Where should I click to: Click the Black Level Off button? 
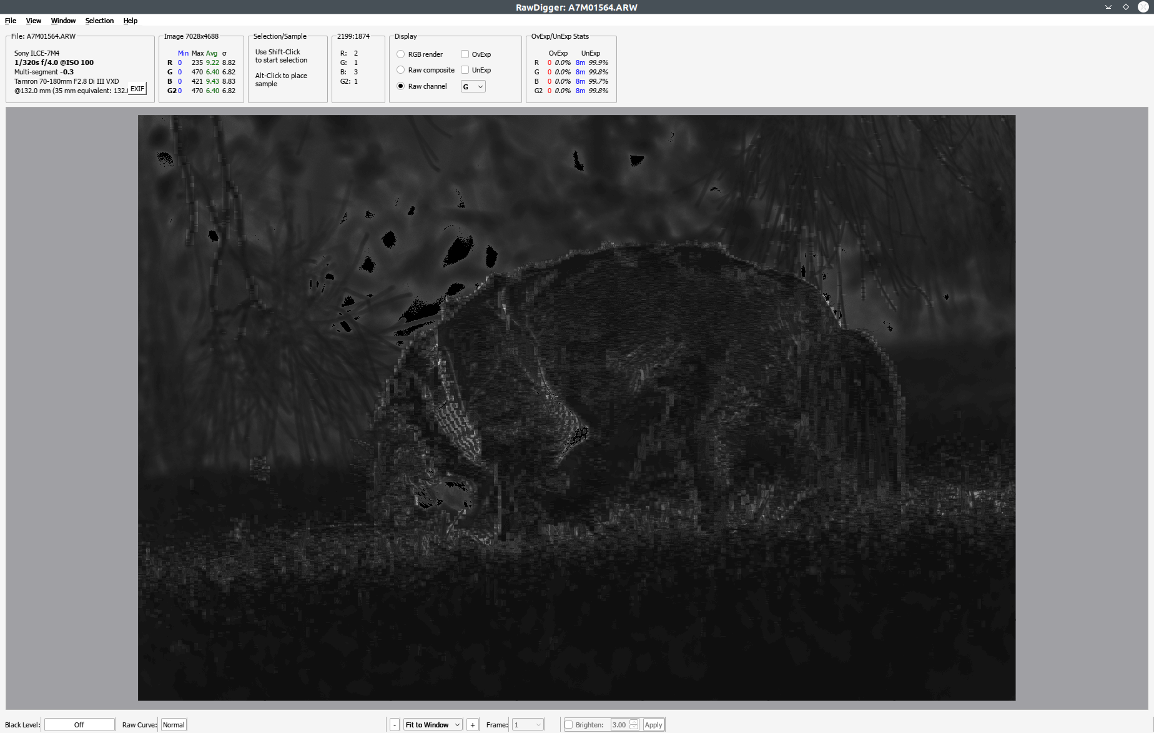coord(79,725)
